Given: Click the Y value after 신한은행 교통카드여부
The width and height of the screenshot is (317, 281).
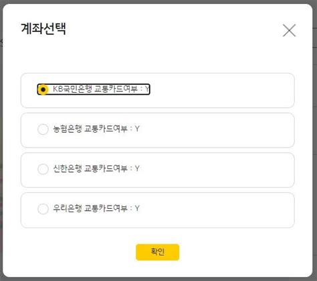Looking at the screenshot, I should [137, 169].
